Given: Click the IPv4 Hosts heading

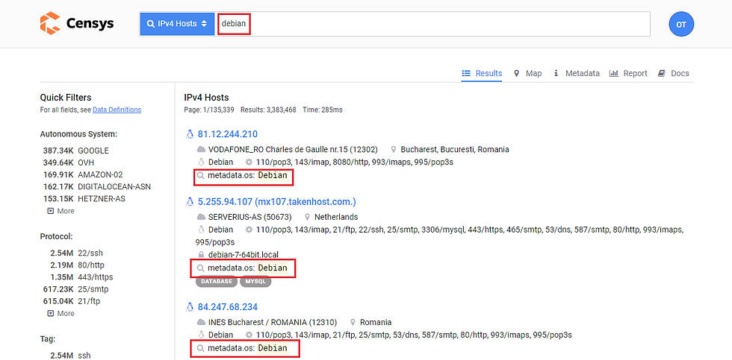Looking at the screenshot, I should [207, 98].
